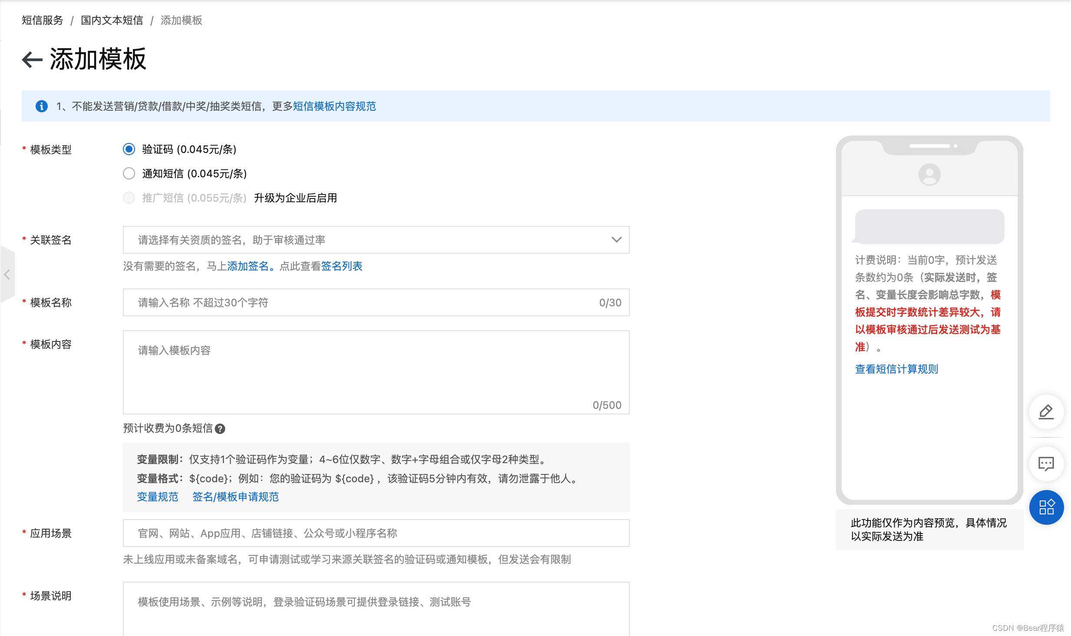Click the help icon next to 预计收费为0条短信
The image size is (1071, 636).
[220, 429]
